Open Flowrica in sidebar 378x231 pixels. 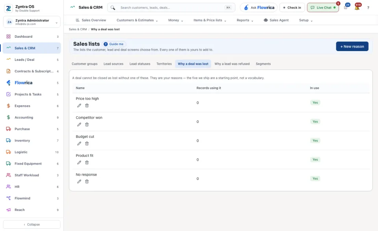coord(32,83)
